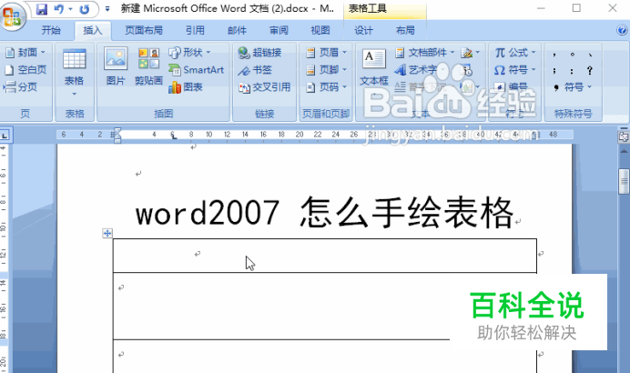Image resolution: width=630 pixels, height=373 pixels.
Task: Insert a page break with 分页
Action: (21, 86)
